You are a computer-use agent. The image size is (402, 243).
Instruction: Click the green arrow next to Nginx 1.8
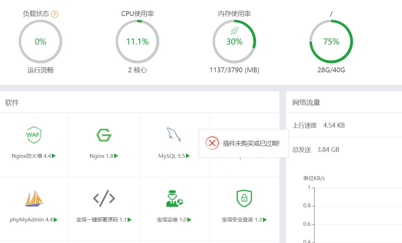coord(116,156)
